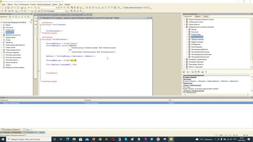
Task: Open Windows Start menu
Action: [x=3, y=139]
